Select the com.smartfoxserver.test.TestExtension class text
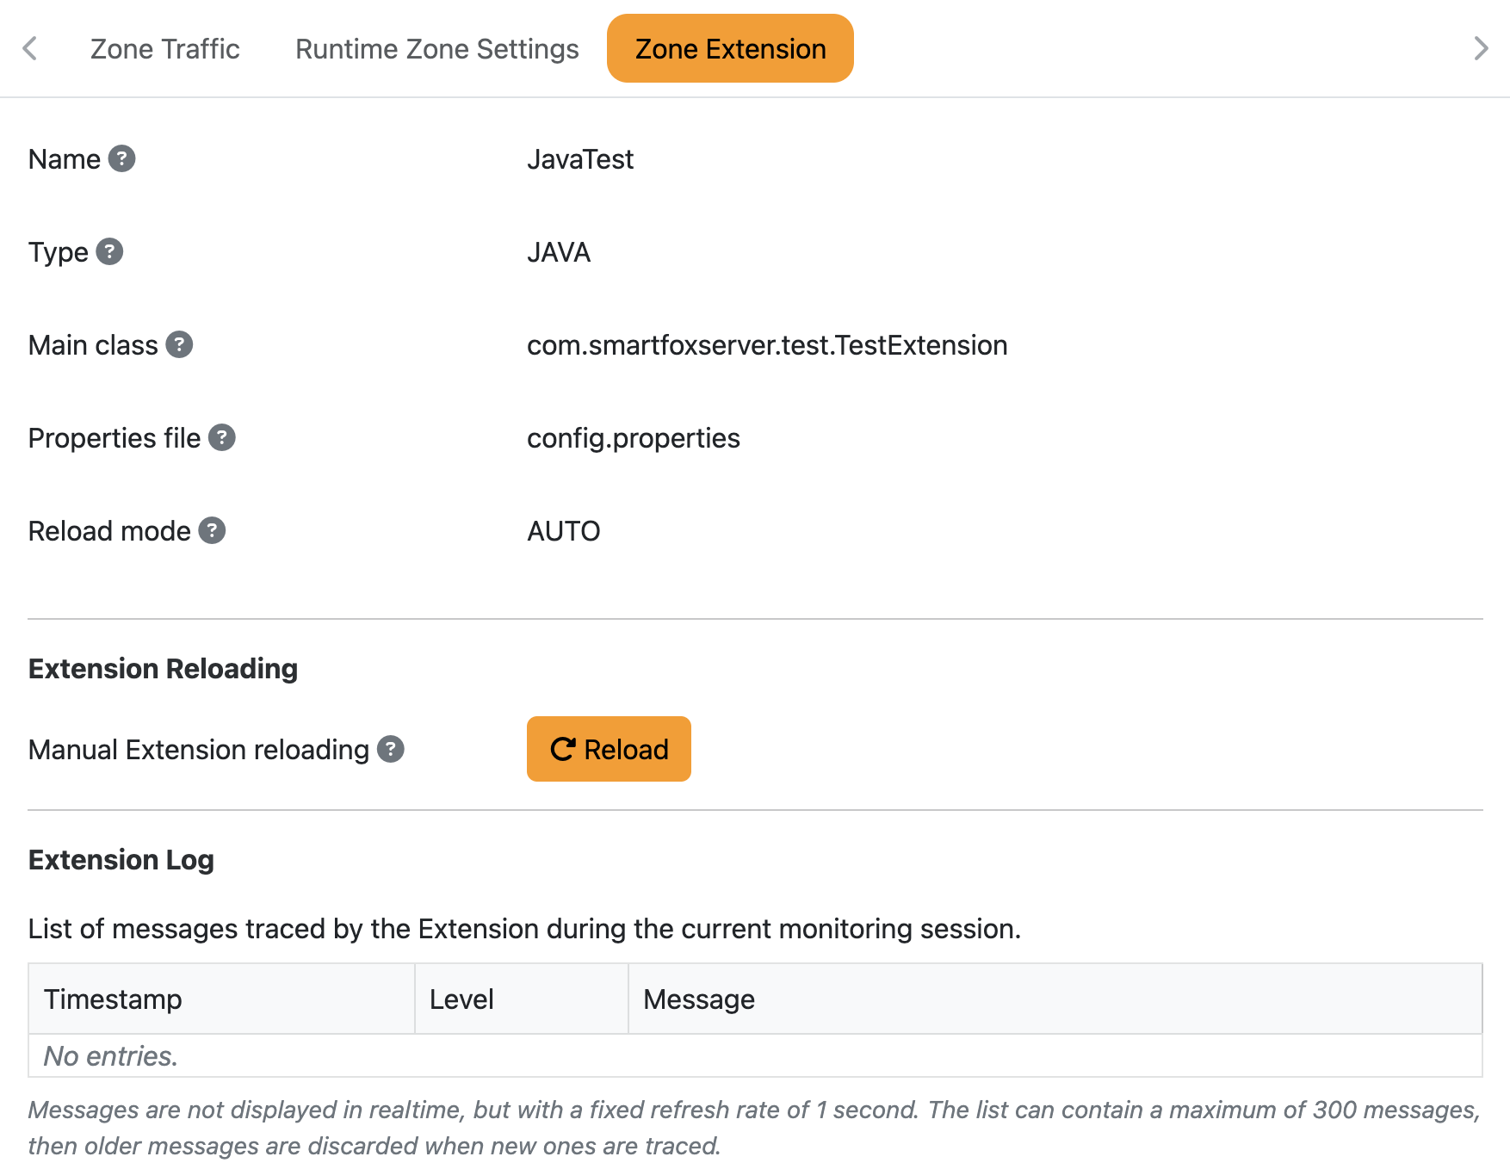The height and width of the screenshot is (1169, 1510). pos(767,345)
